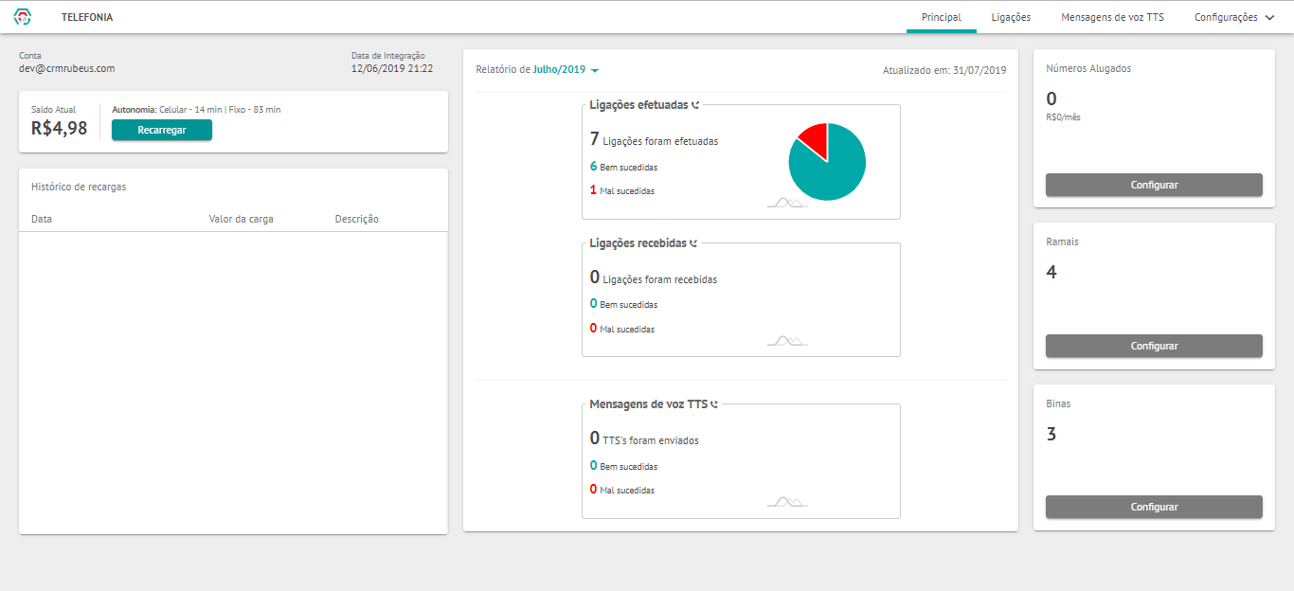This screenshot has height=591, width=1294.
Task: Click the Saldo Atual label
Action: [x=53, y=110]
